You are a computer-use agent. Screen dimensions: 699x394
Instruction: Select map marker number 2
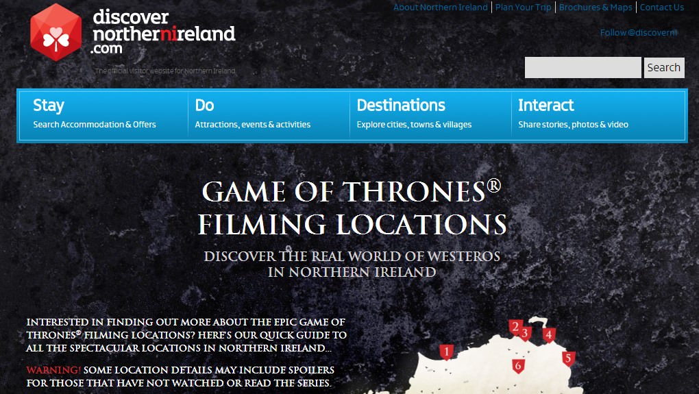pos(515,327)
